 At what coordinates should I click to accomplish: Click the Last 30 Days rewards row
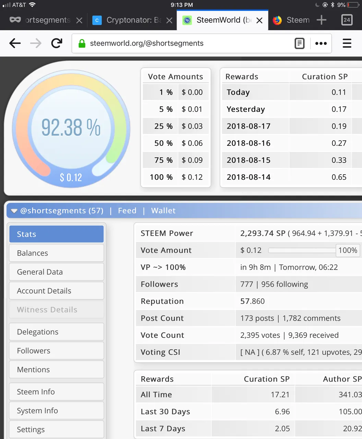click(x=249, y=412)
